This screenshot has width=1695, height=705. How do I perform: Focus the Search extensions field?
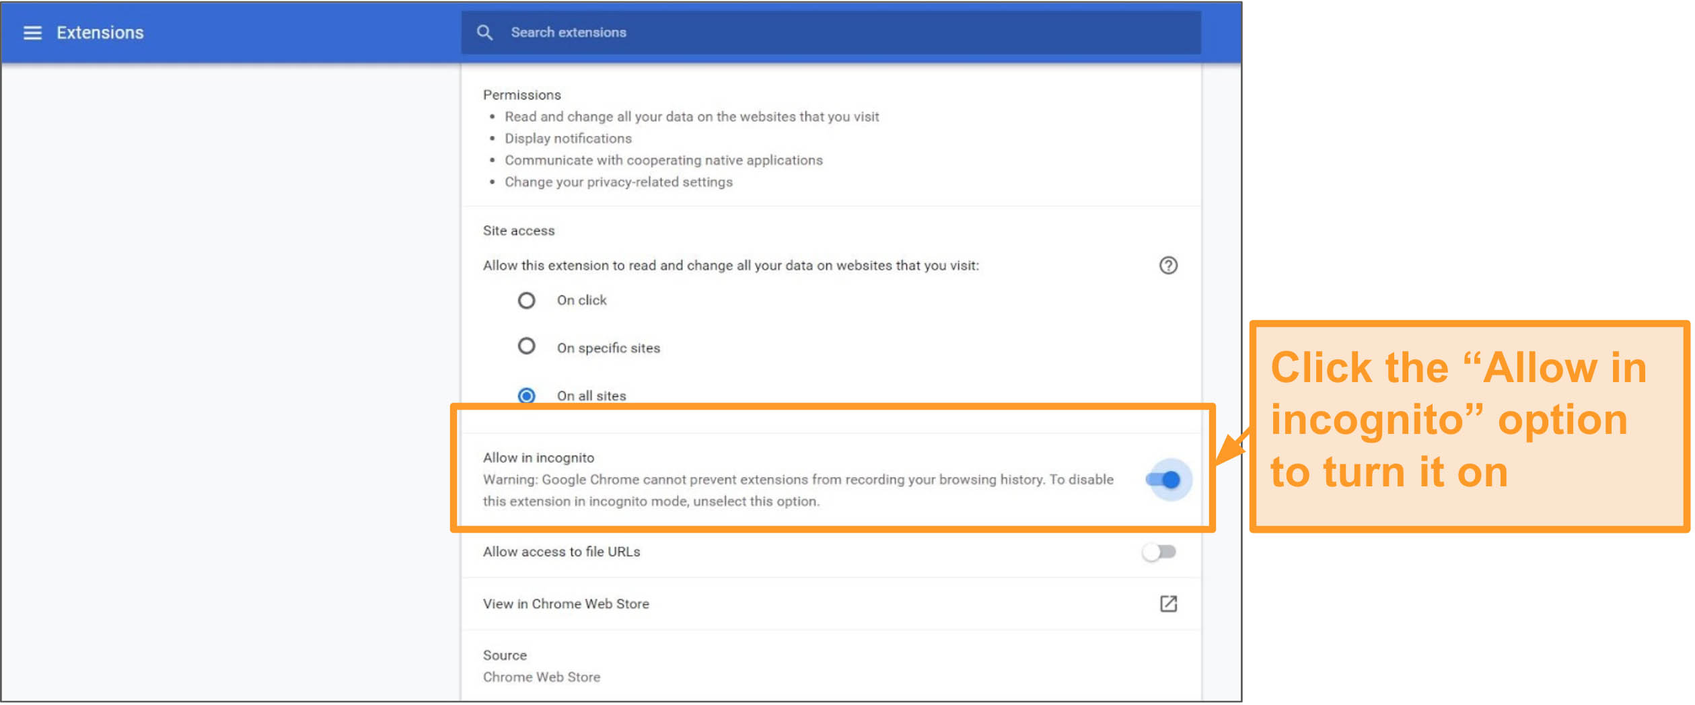pos(831,32)
